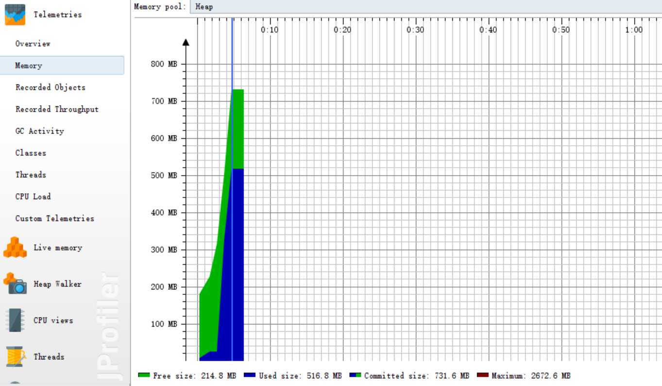
Task: Open CPU views chip icon
Action: point(15,320)
